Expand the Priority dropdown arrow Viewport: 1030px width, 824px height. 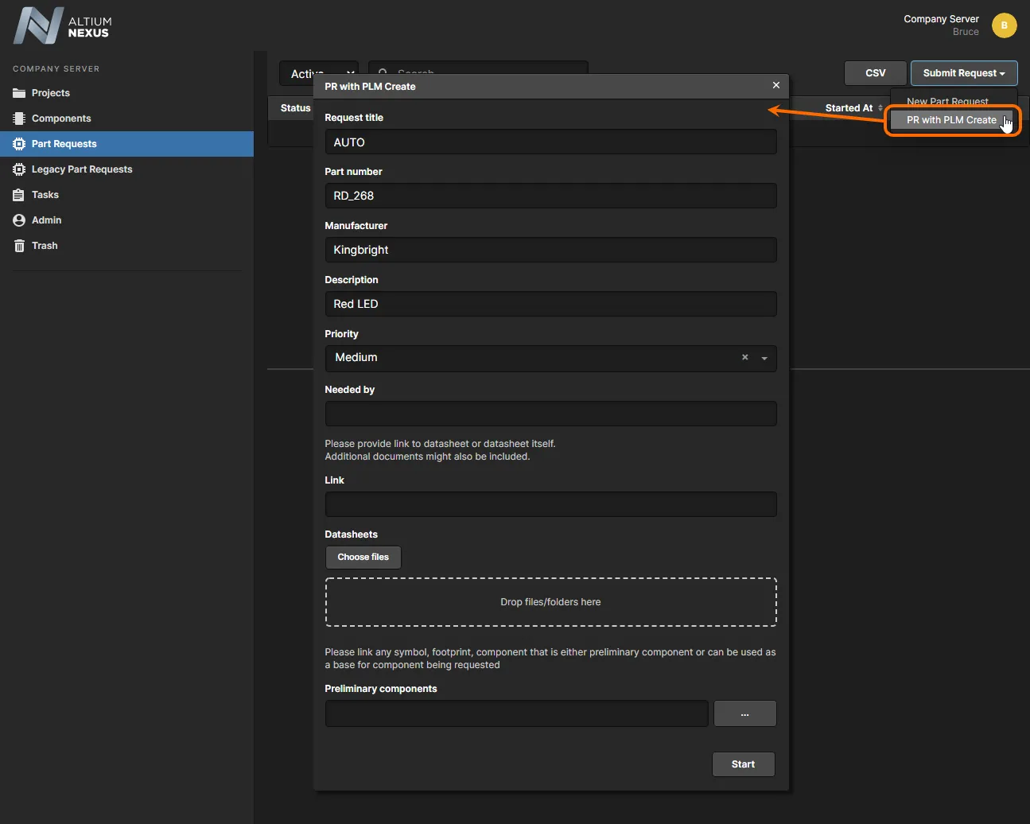click(764, 359)
